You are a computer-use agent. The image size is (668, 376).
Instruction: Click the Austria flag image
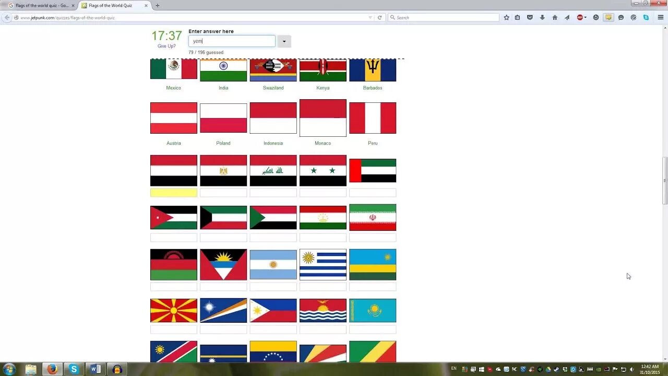coord(174,118)
